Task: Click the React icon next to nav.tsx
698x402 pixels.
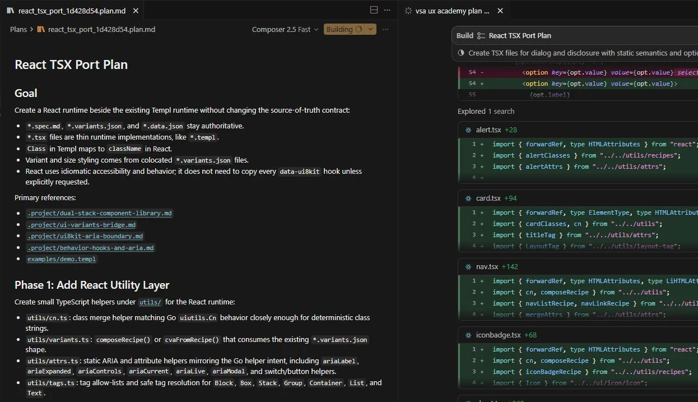Action: click(x=468, y=266)
